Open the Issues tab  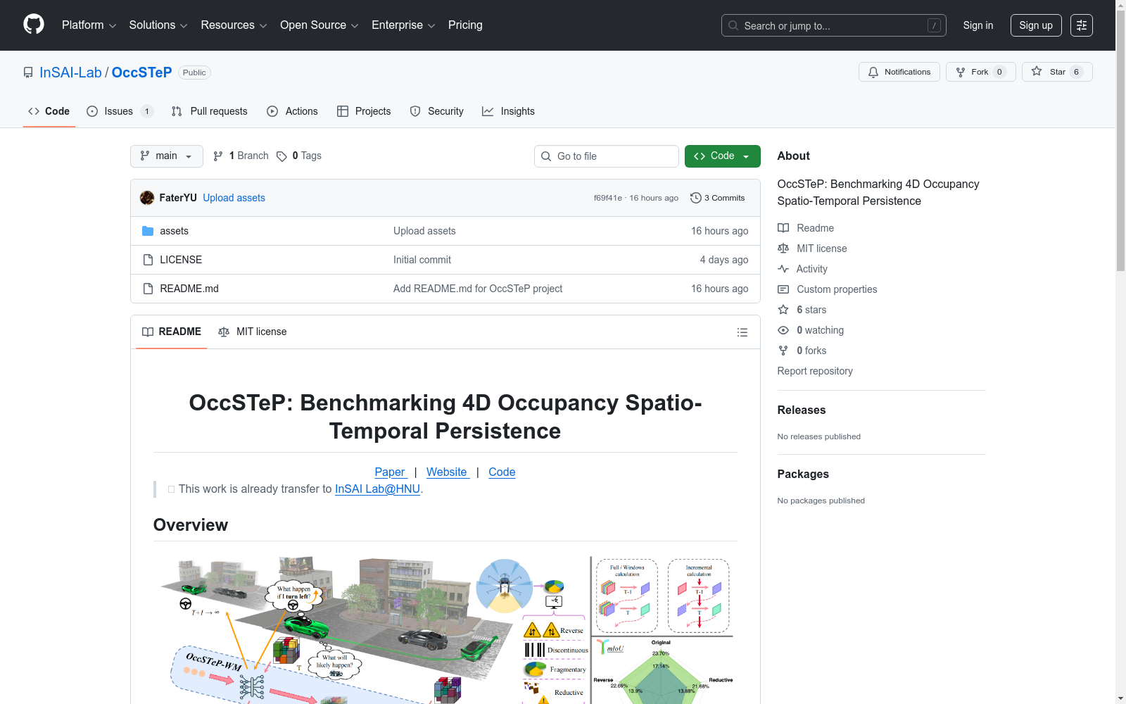[x=120, y=111]
